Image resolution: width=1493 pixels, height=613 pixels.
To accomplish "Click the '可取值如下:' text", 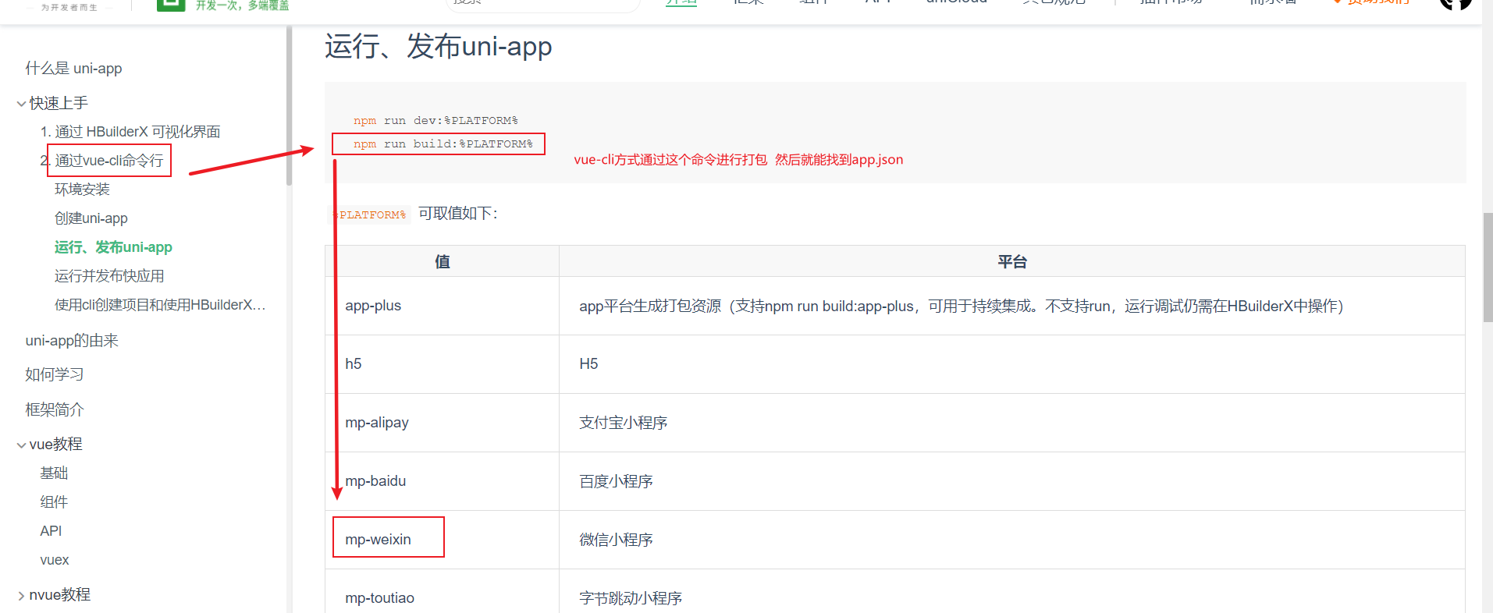I will (458, 214).
